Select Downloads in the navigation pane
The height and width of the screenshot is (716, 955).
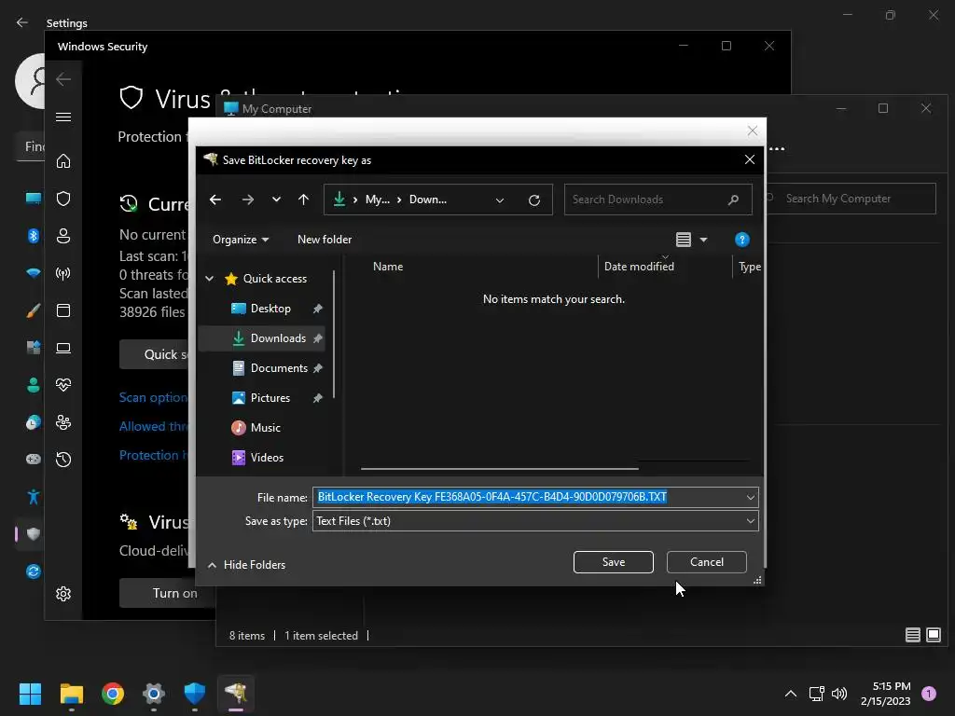262,337
